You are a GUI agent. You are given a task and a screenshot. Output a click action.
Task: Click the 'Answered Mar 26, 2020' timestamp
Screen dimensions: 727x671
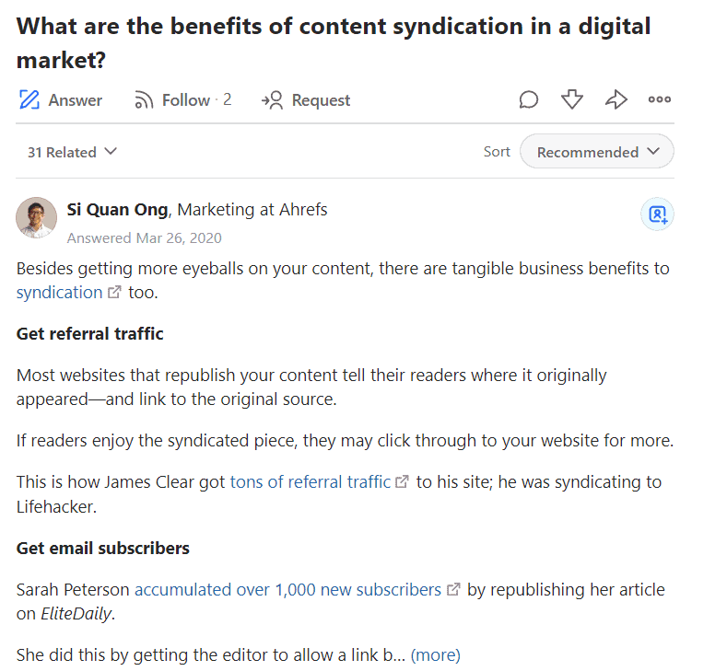(144, 238)
